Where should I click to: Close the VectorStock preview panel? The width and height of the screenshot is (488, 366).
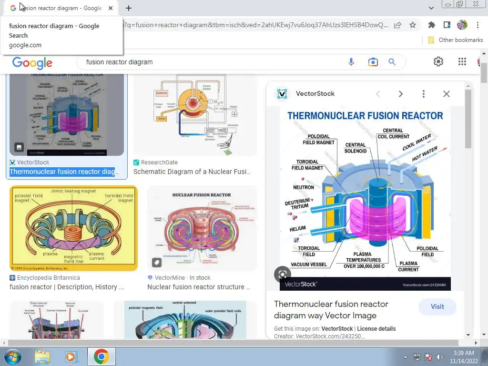(x=446, y=94)
